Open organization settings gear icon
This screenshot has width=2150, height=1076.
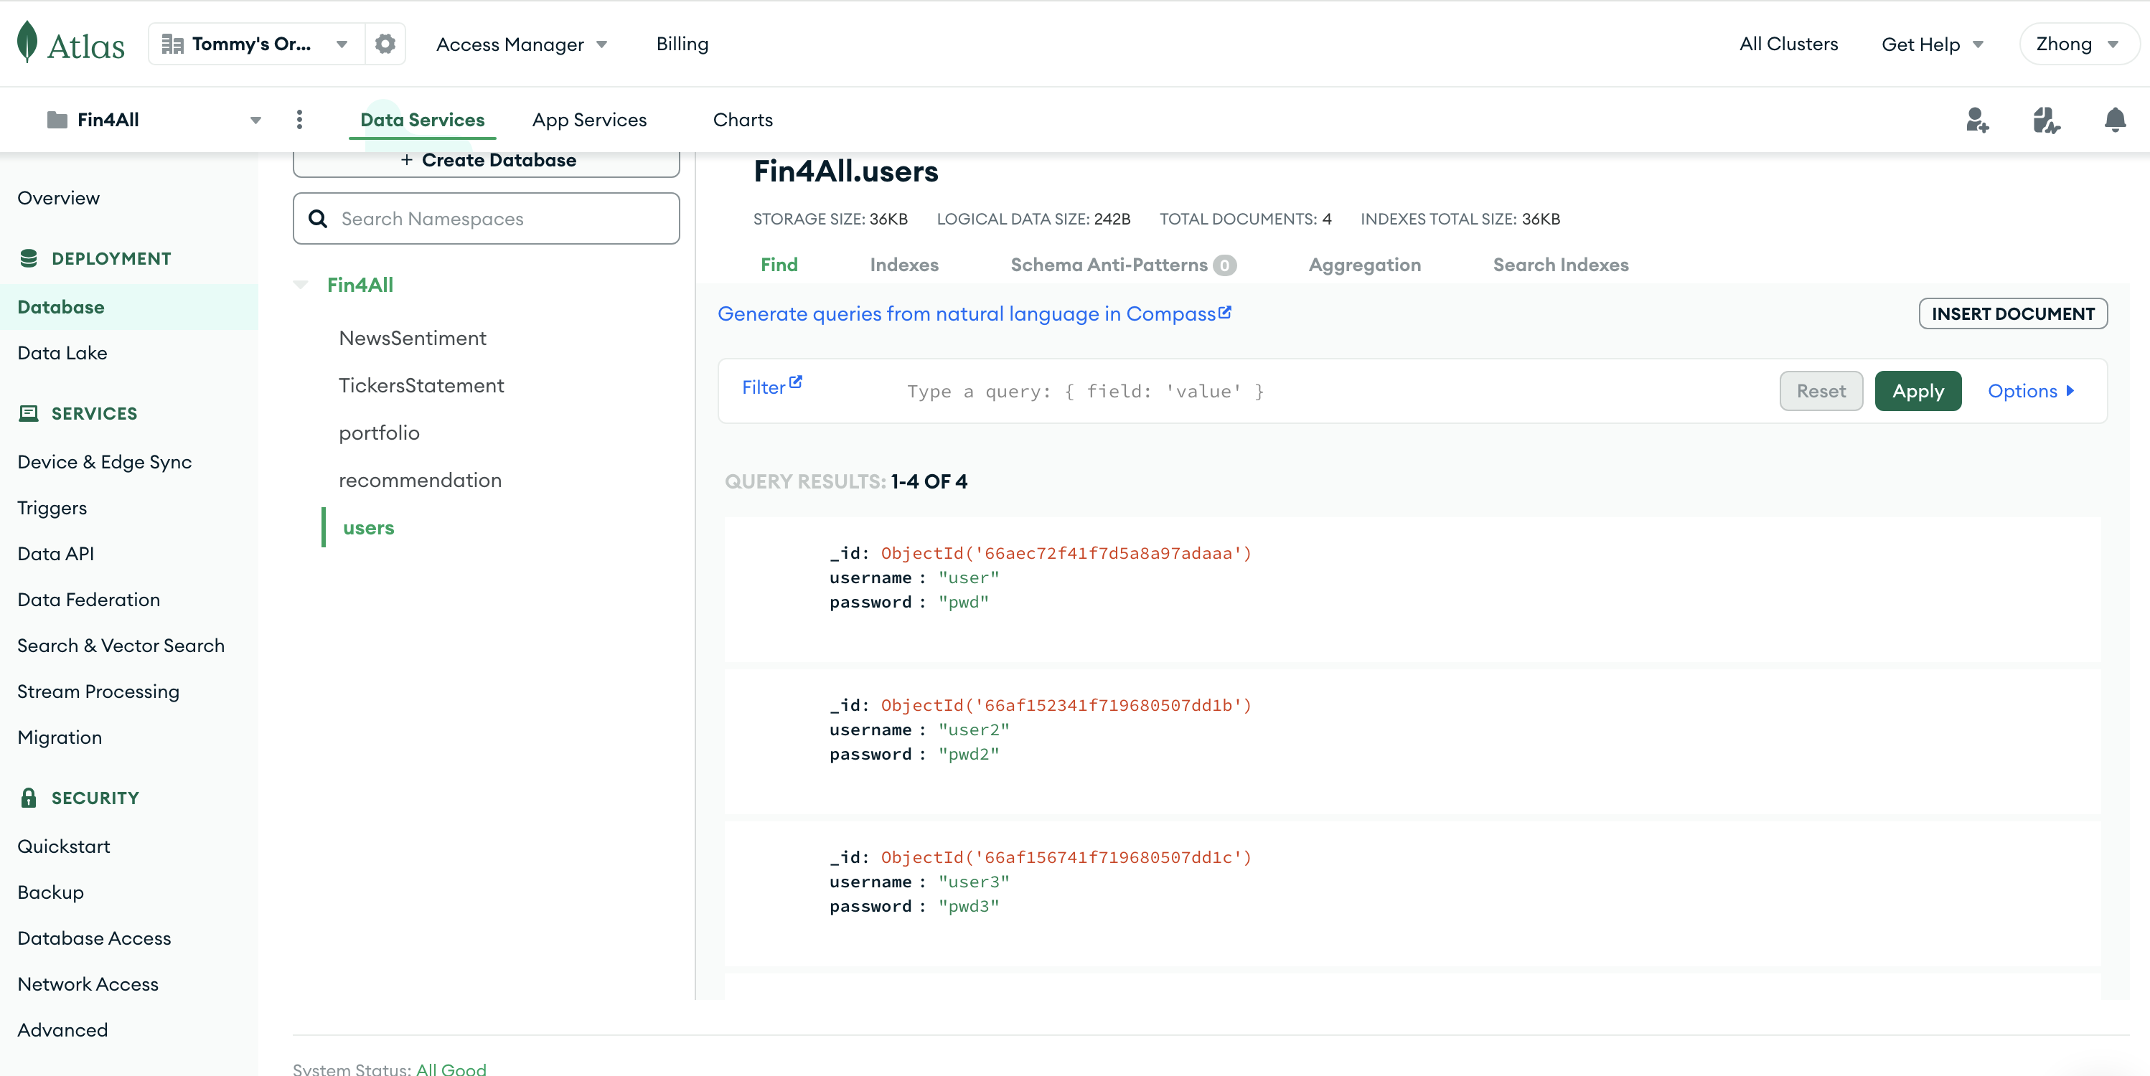point(385,43)
